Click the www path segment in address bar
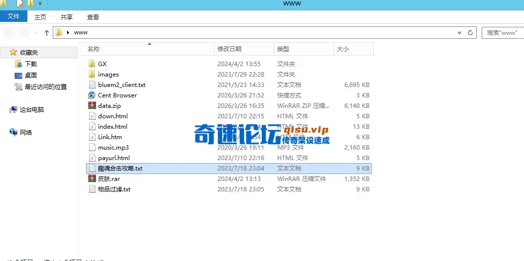The width and height of the screenshot is (524, 261). click(x=81, y=32)
